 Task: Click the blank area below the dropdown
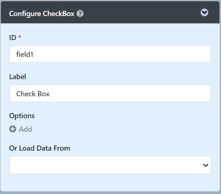[x=109, y=183]
